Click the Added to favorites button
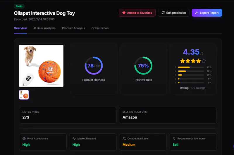The width and height of the screenshot is (234, 155). [137, 13]
